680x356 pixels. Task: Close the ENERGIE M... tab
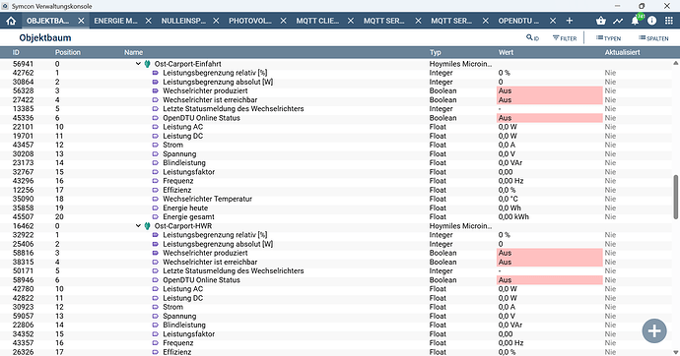148,21
